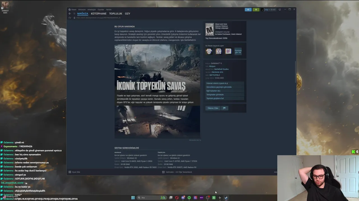Open the Steam taskbar icon
359x201 pixels.
pyautogui.click(x=226, y=198)
